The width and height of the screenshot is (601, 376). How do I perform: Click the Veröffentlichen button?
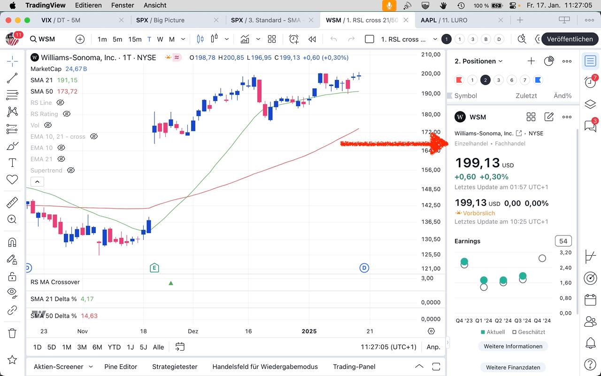click(570, 39)
